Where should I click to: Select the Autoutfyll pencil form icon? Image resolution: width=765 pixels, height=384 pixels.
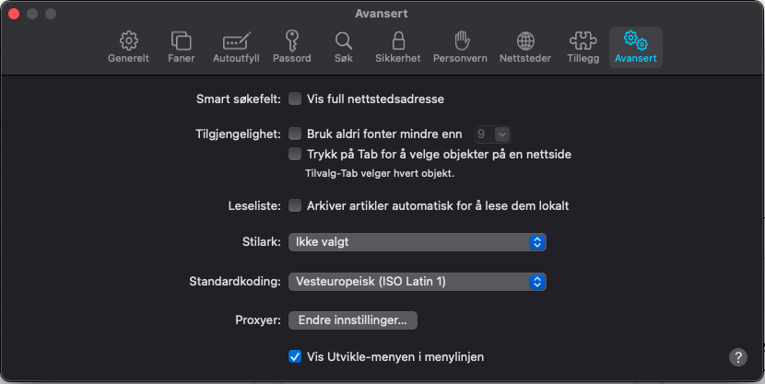(x=236, y=47)
